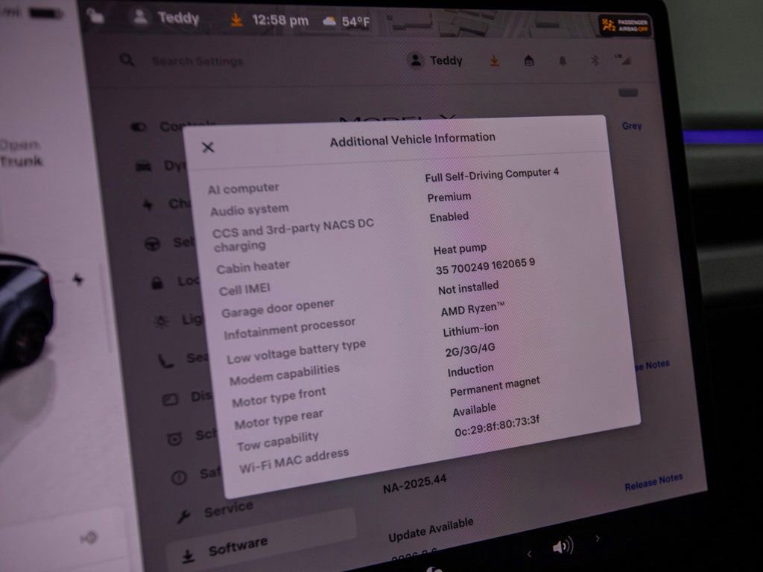Viewport: 763px width, 572px height.
Task: Decrease volume with left chevron
Action: tap(530, 553)
